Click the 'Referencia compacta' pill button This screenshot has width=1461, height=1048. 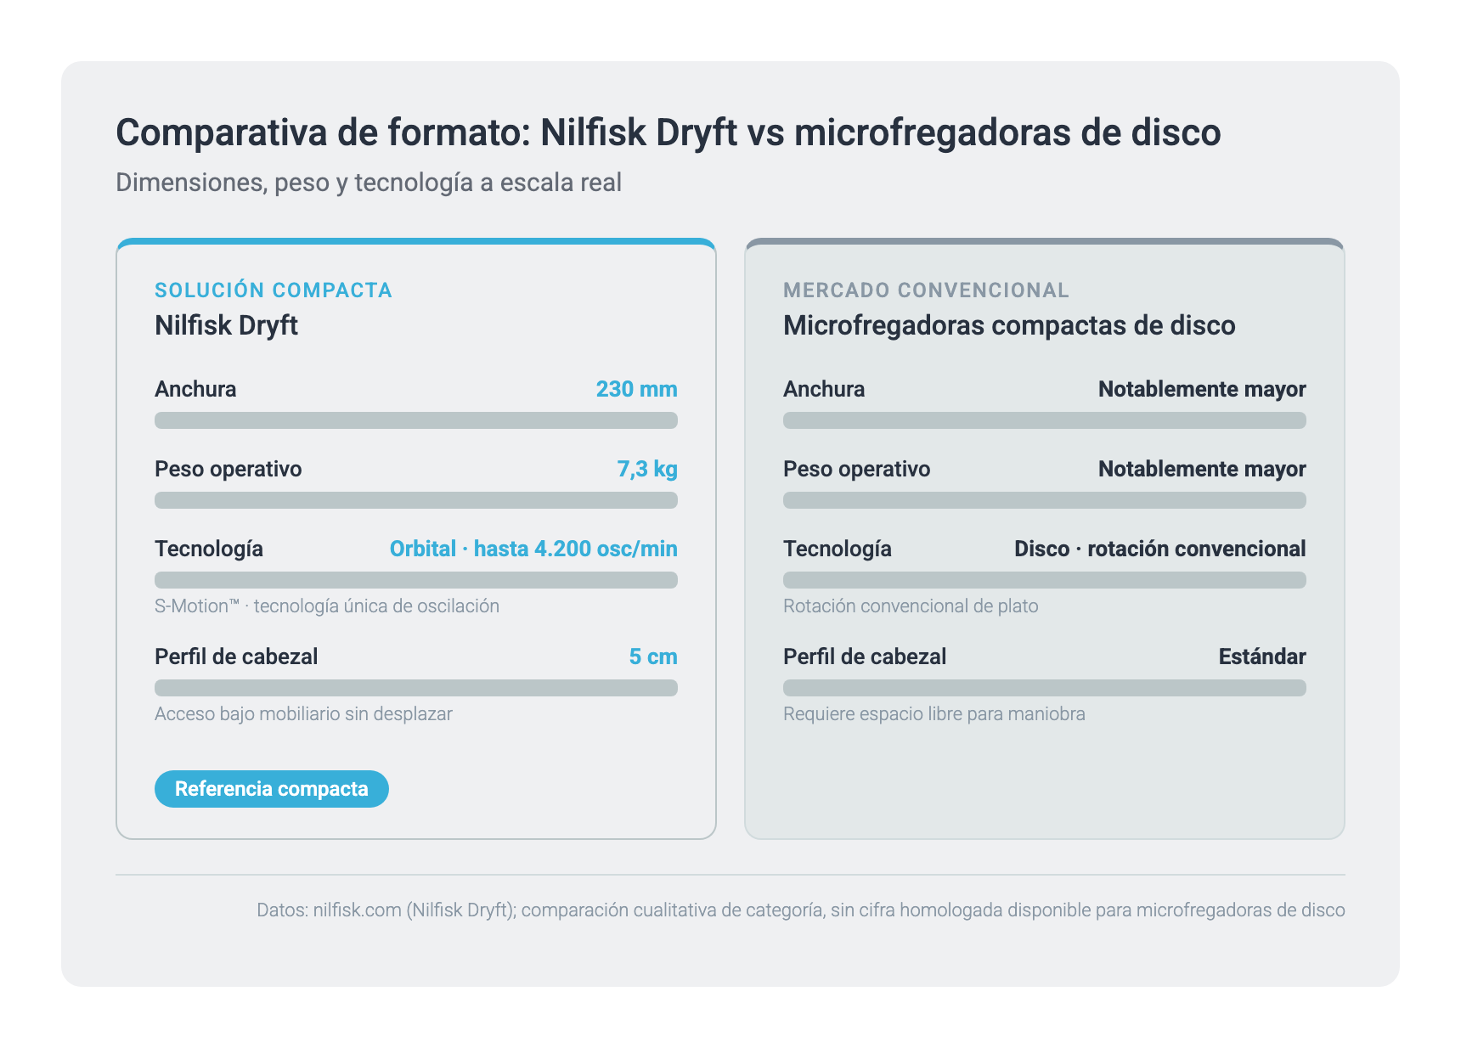point(272,789)
